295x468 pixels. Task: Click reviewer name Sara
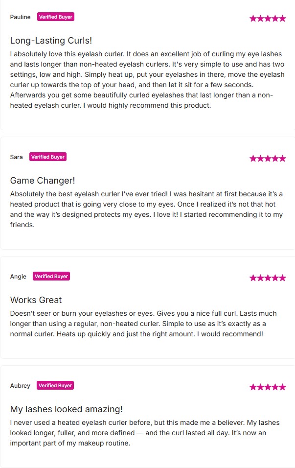16,157
